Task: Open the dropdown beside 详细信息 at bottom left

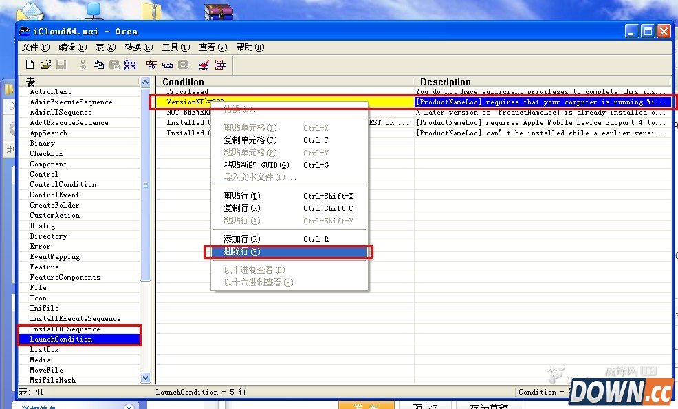Action: pos(129,406)
